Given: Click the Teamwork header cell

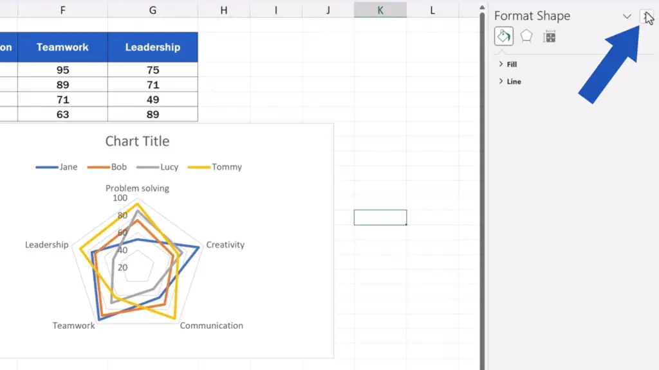Looking at the screenshot, I should (x=62, y=47).
